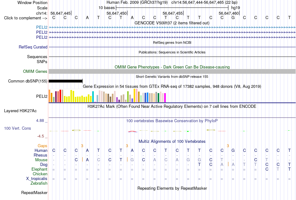Select the PELI2 label beside GTEx expression bars
The height and width of the screenshot is (200, 296).
(x=42, y=96)
